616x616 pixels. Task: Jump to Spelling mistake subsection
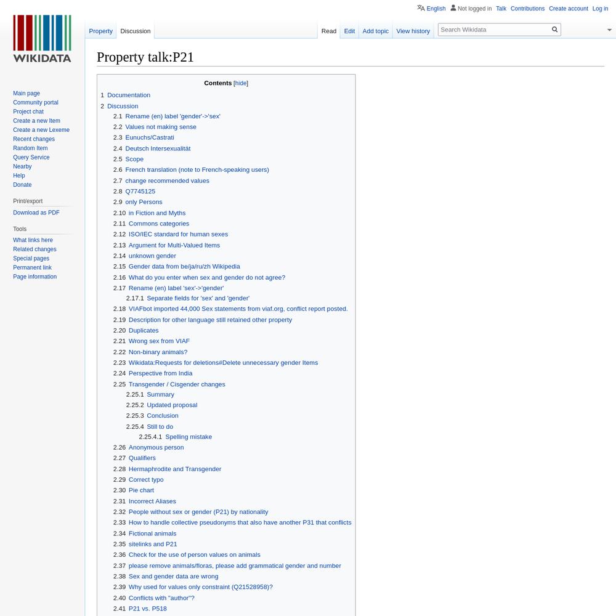click(x=188, y=437)
